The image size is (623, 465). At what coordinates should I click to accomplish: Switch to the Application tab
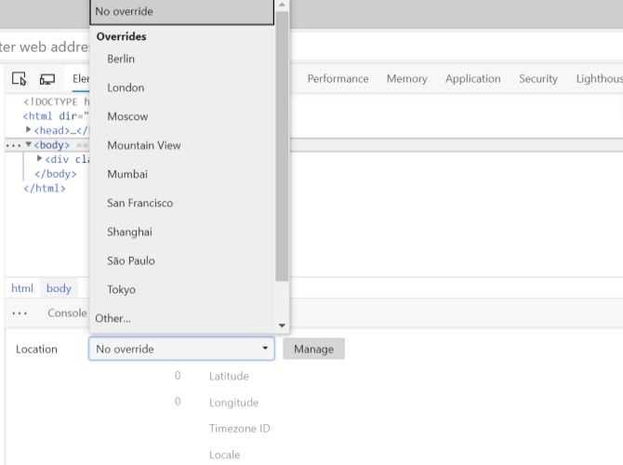(472, 79)
